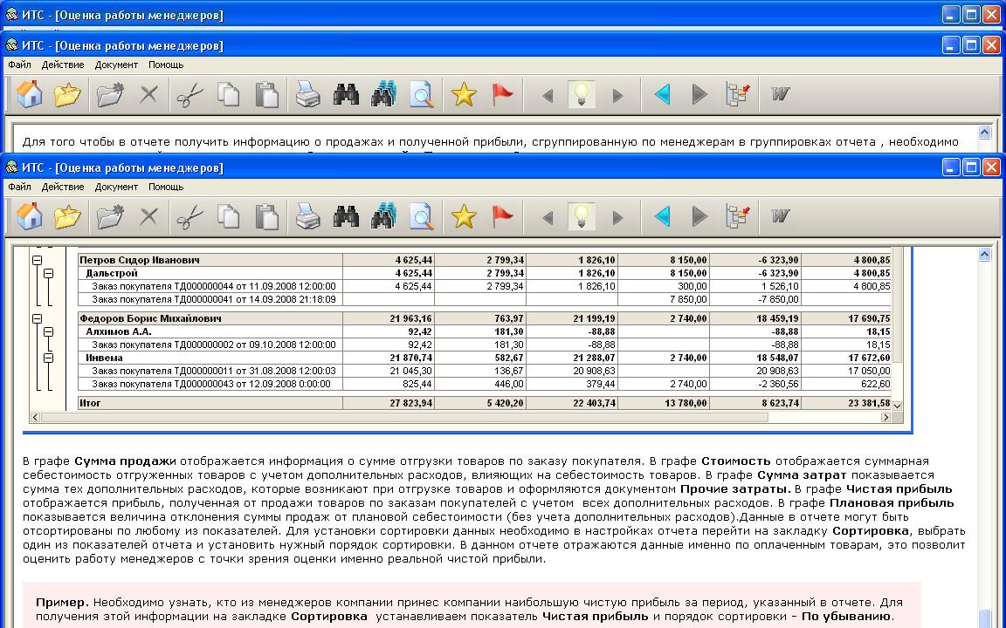This screenshot has height=628, width=1006.
Task: Click the first binoculars Find icon in the front window
Action: click(346, 216)
